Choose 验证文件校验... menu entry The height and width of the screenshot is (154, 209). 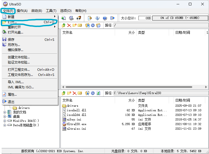point(29,62)
